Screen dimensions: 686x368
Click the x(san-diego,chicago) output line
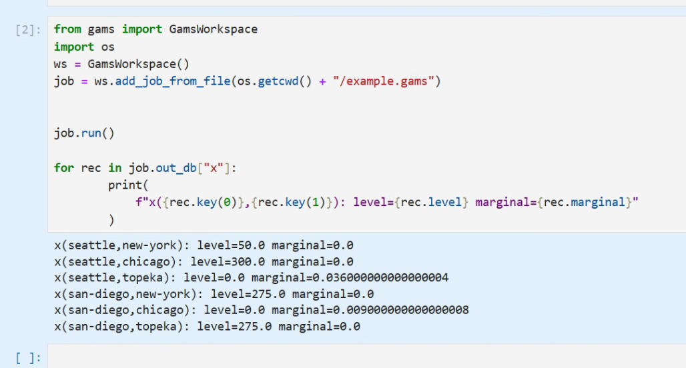261,310
